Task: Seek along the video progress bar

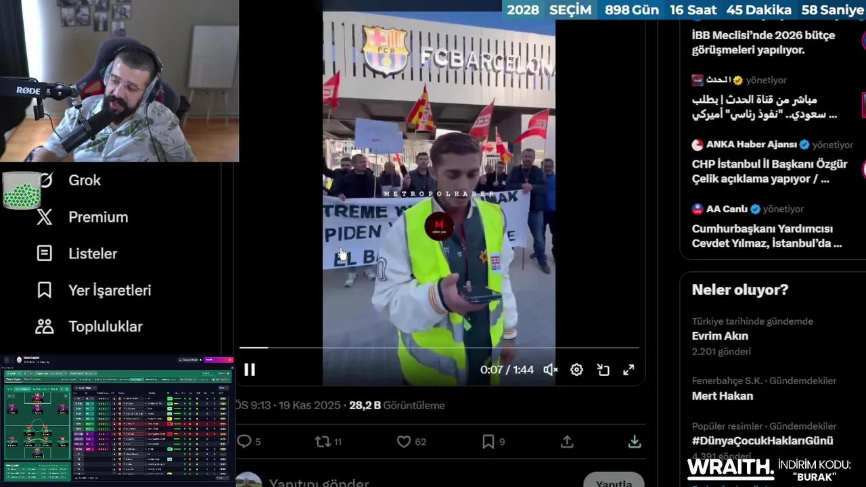Action: click(439, 348)
